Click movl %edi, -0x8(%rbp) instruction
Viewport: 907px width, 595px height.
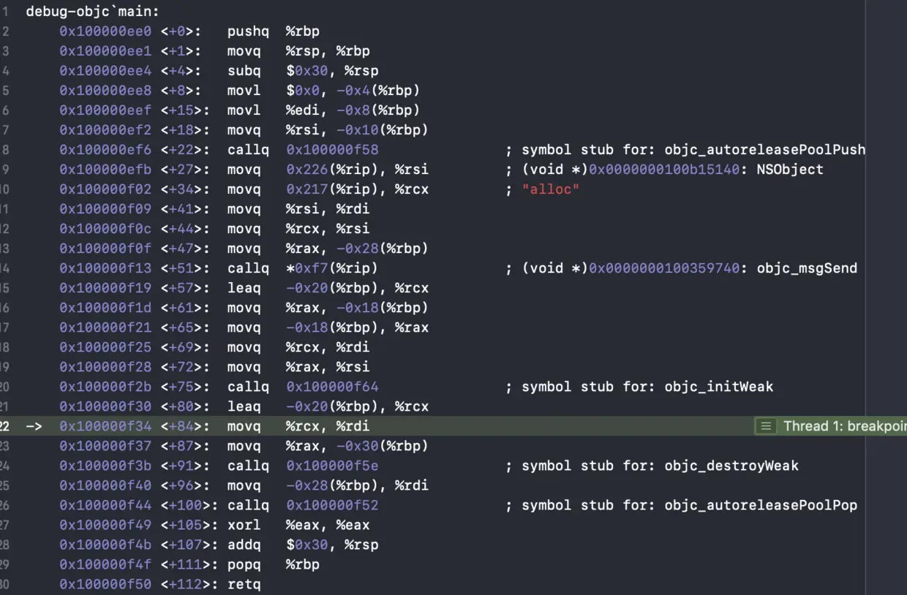(323, 110)
